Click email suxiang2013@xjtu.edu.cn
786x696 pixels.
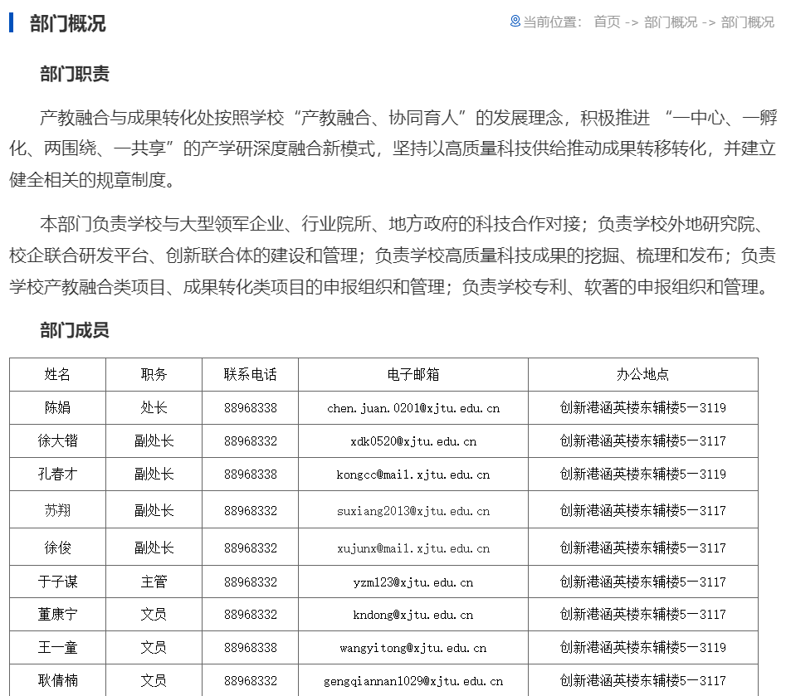413,511
